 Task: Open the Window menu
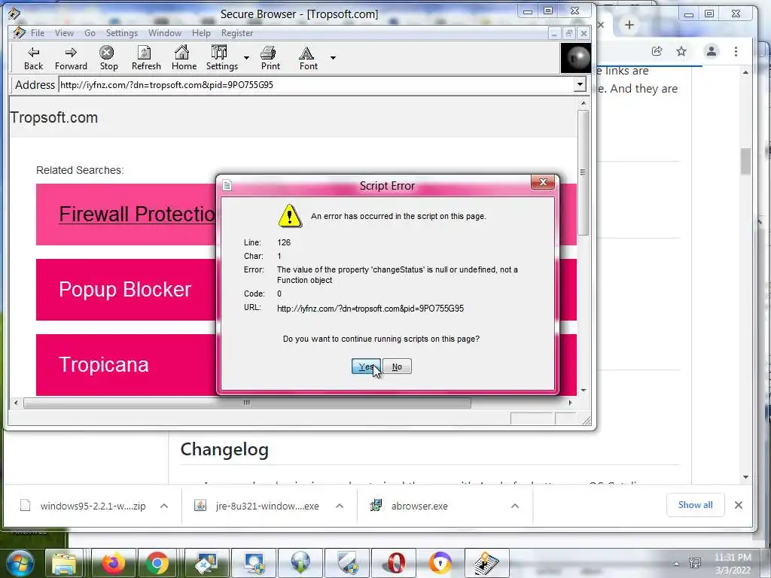[165, 33]
